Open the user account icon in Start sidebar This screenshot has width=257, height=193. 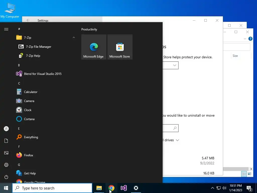coord(6,129)
